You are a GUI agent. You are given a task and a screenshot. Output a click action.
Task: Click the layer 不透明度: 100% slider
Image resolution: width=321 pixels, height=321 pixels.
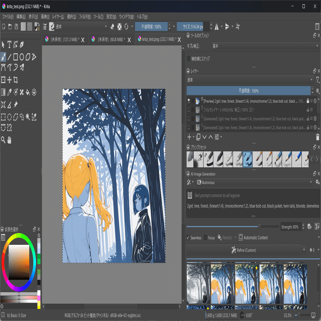[248, 91]
